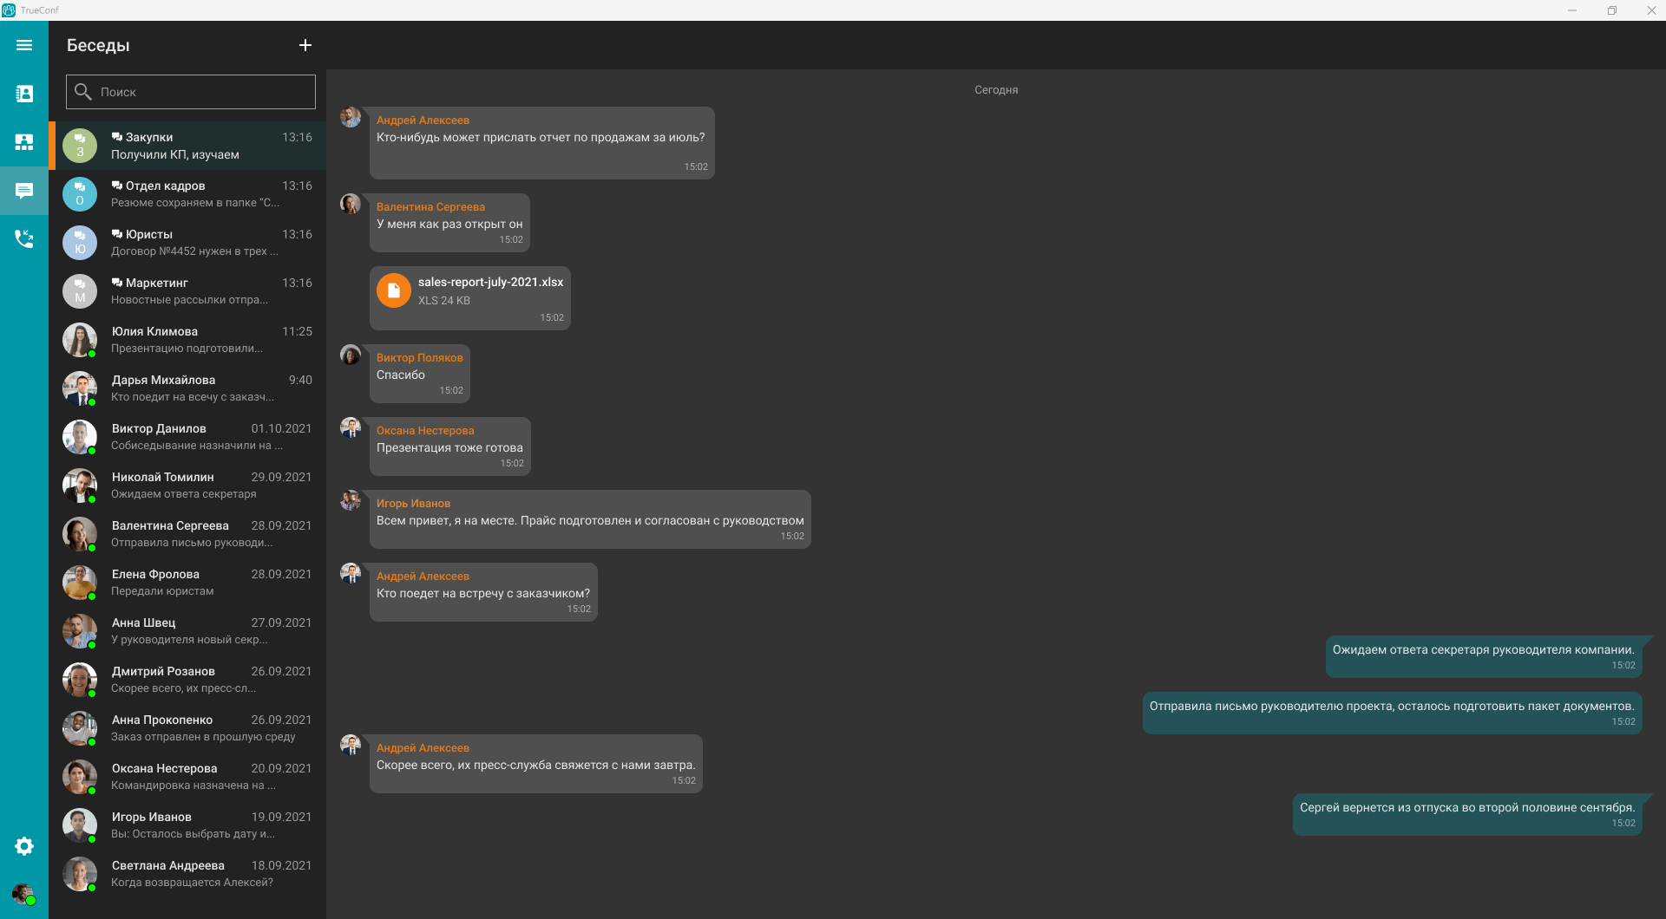Image resolution: width=1666 pixels, height=919 pixels.
Task: Click the plus icon to create chat
Action: (x=305, y=45)
